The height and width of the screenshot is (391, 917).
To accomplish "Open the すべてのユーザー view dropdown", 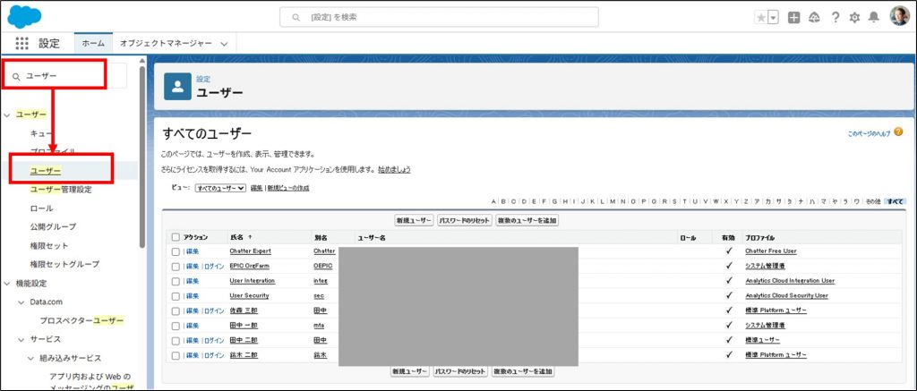I will coord(220,188).
